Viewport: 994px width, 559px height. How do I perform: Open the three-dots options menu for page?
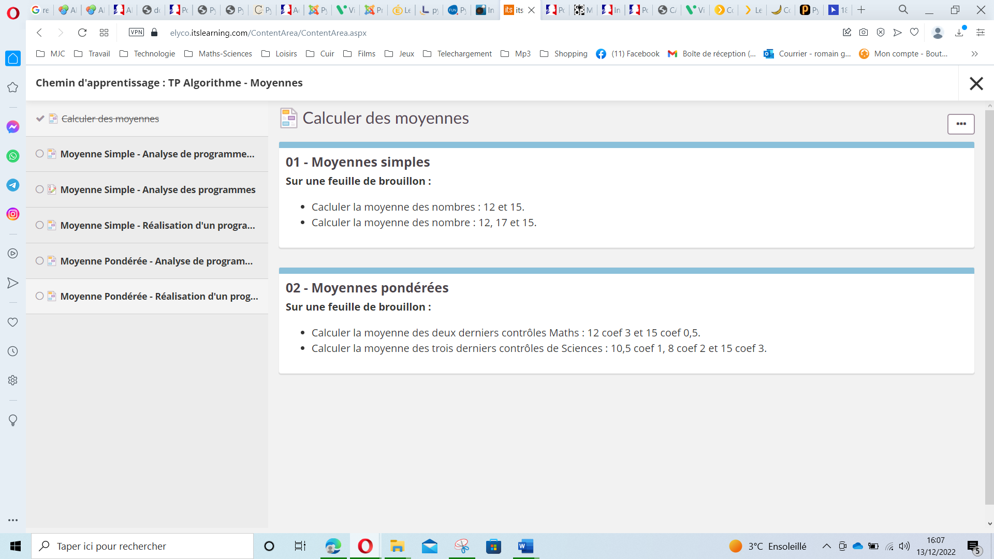click(x=961, y=124)
